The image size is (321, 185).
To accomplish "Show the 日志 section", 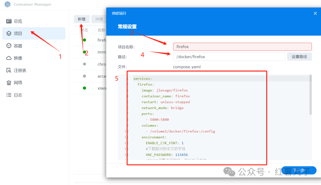I will coord(34,95).
